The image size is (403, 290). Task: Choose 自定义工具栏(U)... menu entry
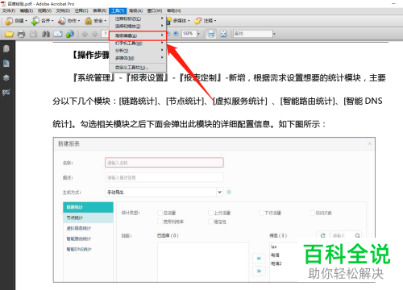pos(138,67)
